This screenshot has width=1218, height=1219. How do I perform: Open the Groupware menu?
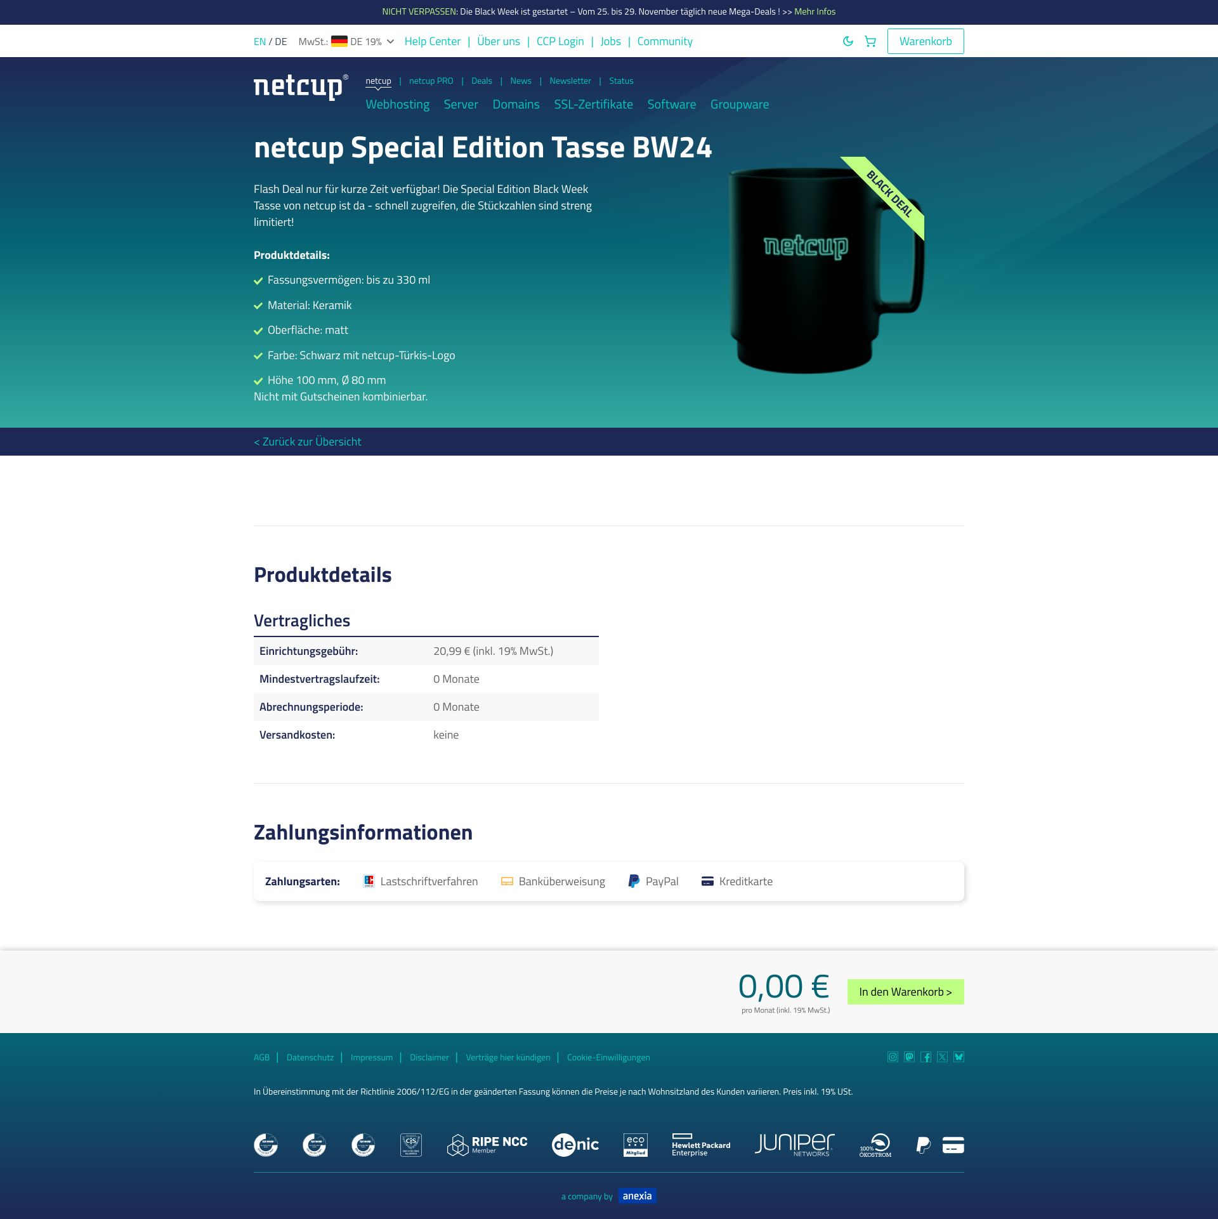coord(740,104)
